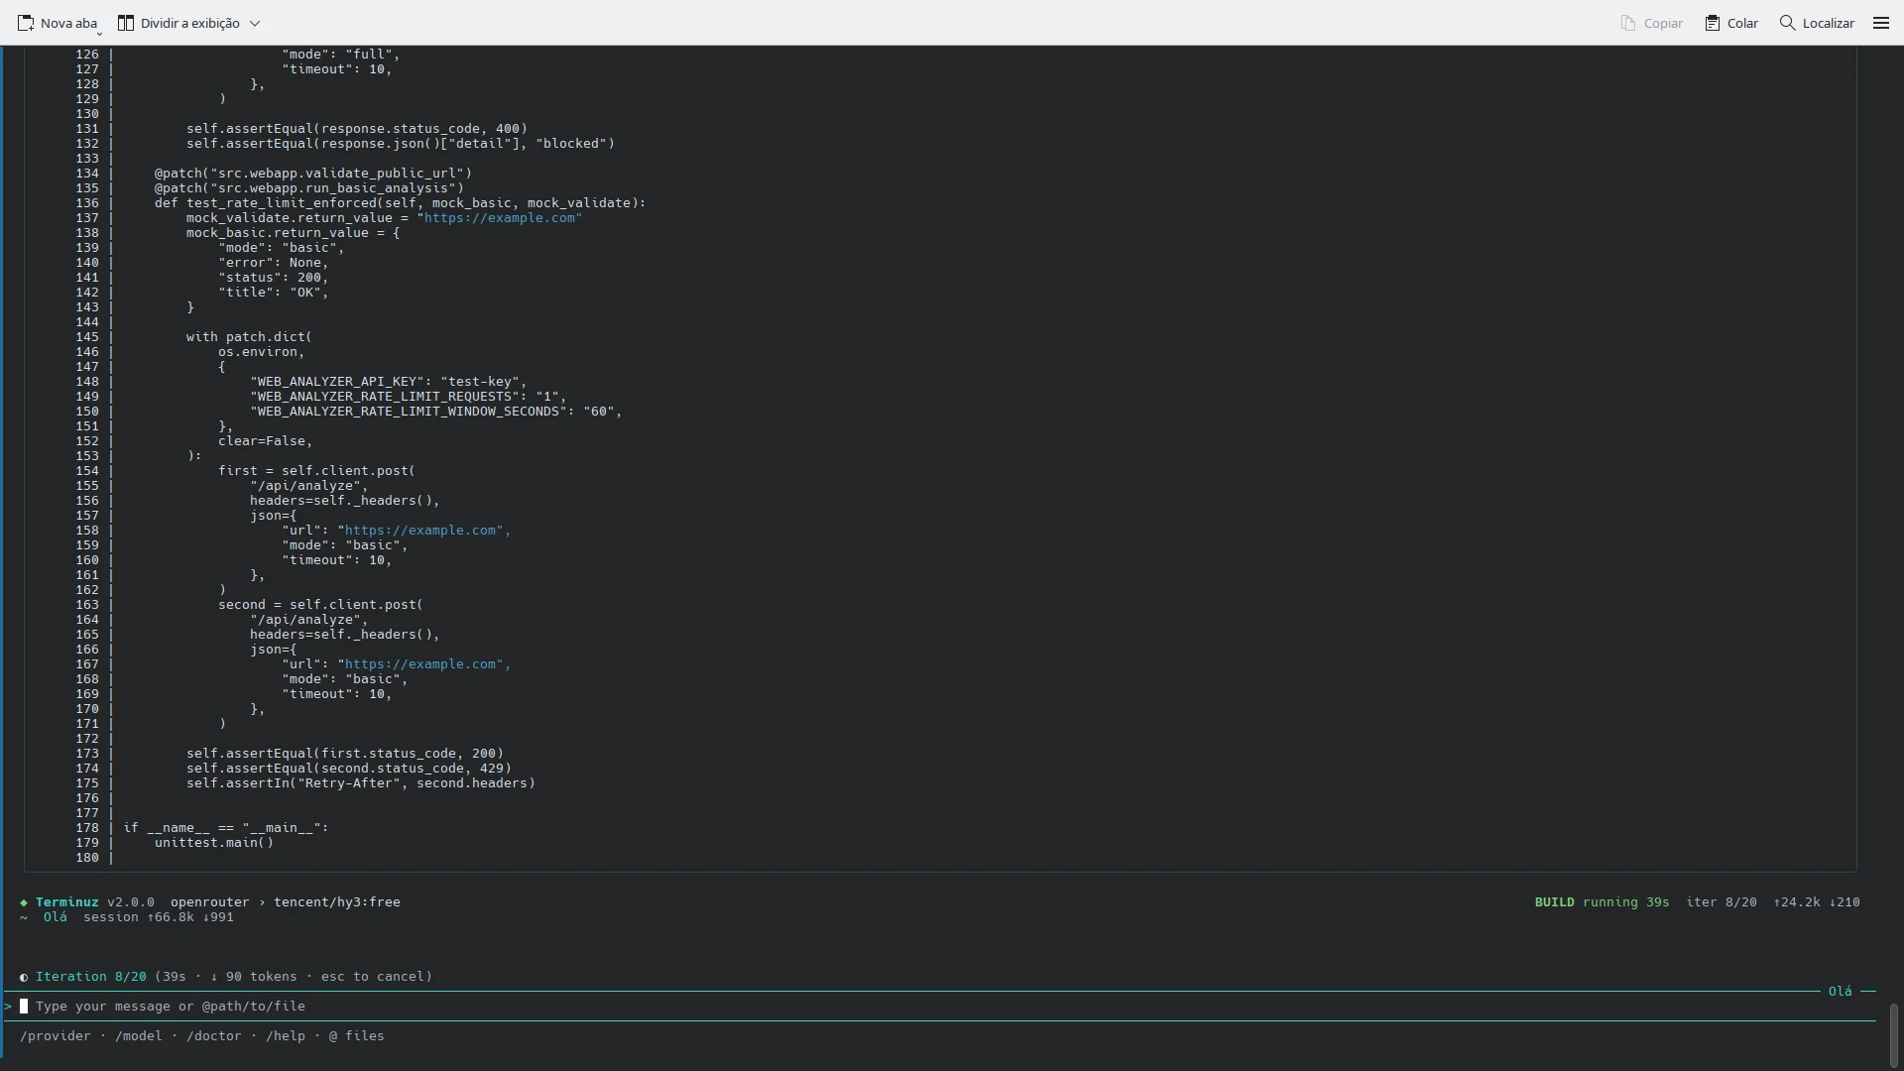Click the if __name__ == "__main__" line
The height and width of the screenshot is (1071, 1904).
pos(226,827)
